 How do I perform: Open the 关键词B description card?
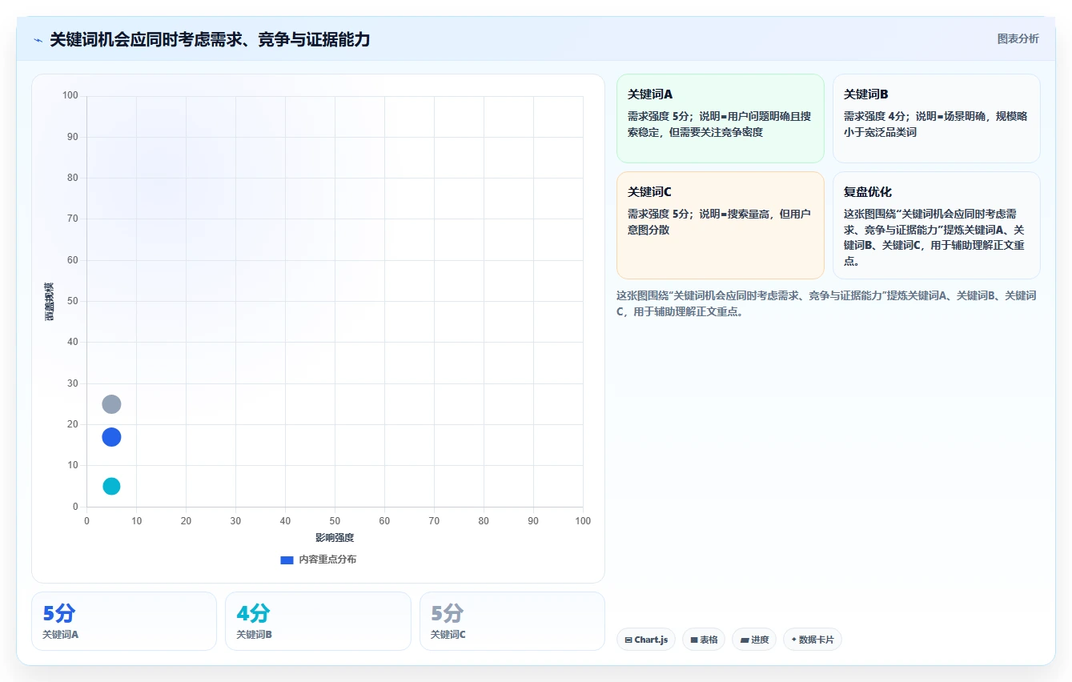pyautogui.click(x=936, y=118)
